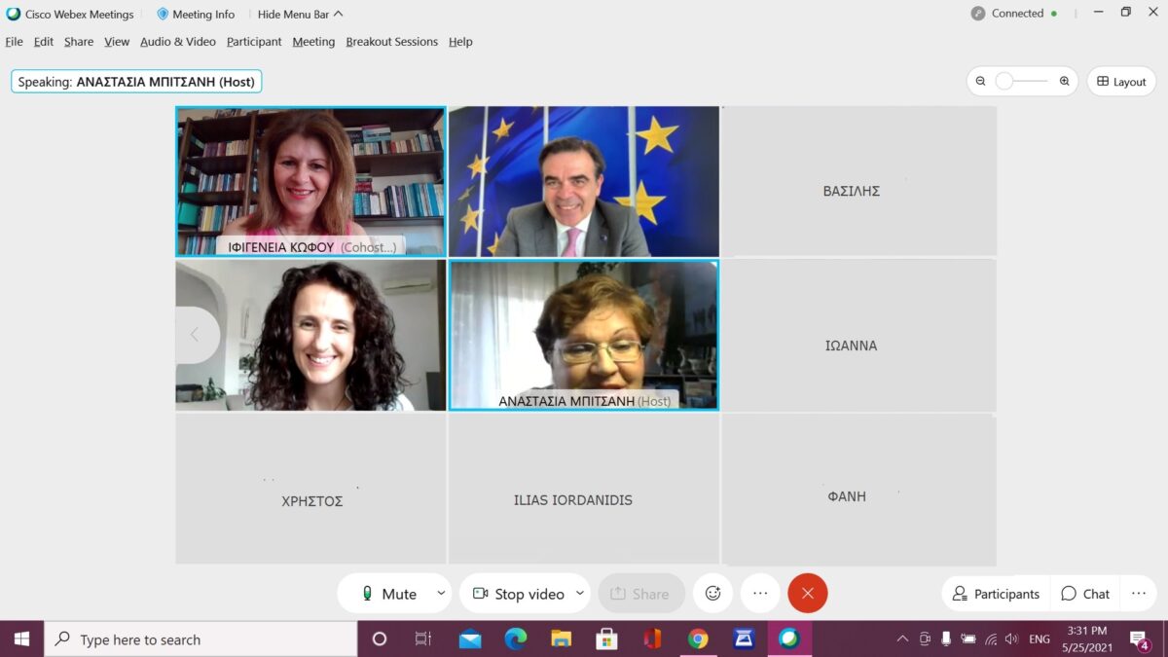
Task: Go to previous page of video grid
Action: coord(195,335)
